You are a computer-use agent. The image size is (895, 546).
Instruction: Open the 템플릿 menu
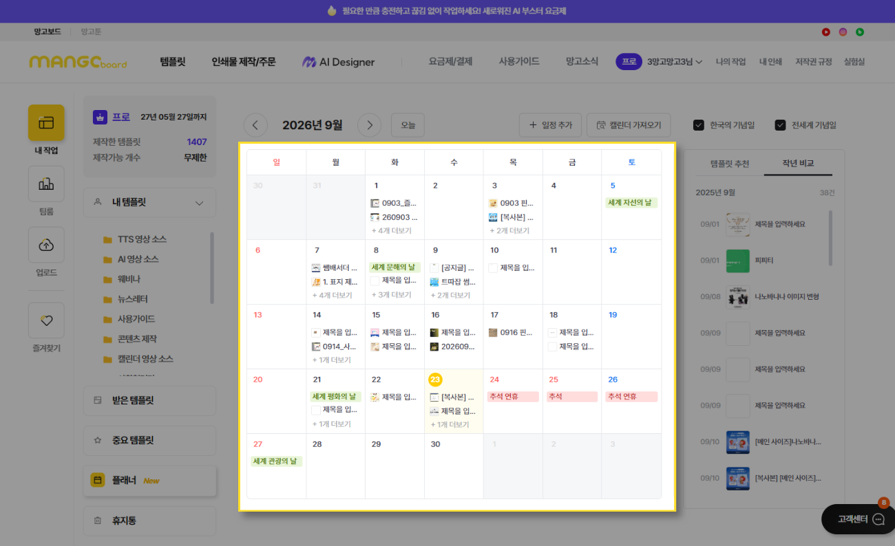tap(173, 62)
